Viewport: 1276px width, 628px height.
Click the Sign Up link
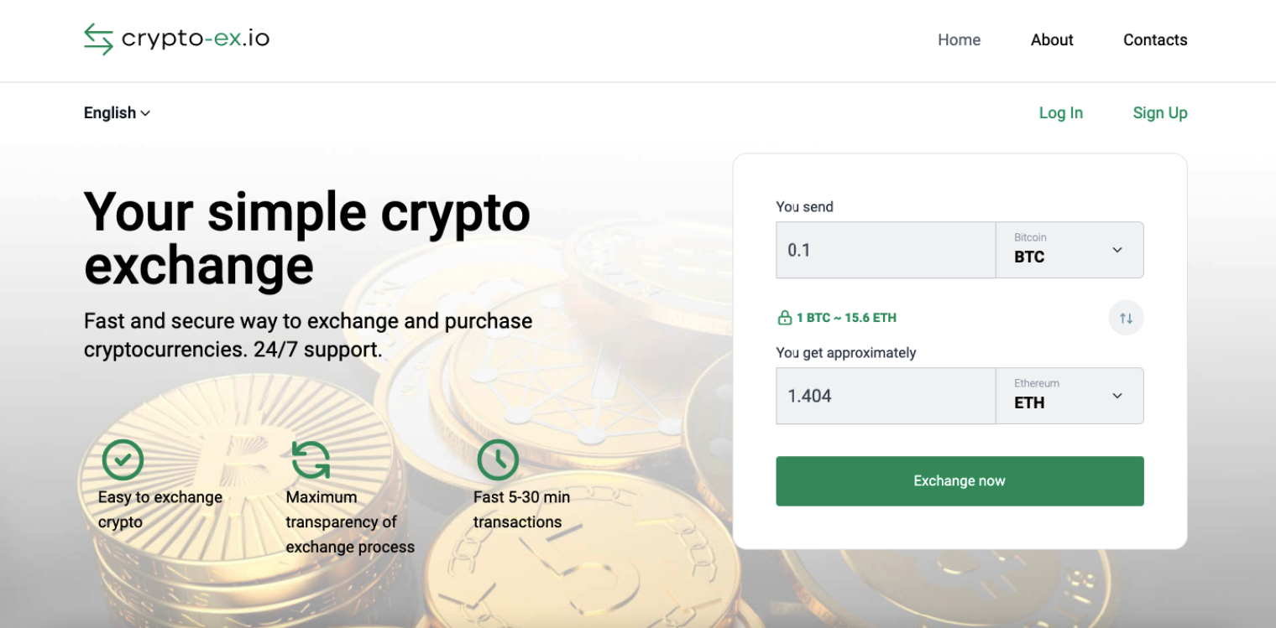pos(1160,112)
